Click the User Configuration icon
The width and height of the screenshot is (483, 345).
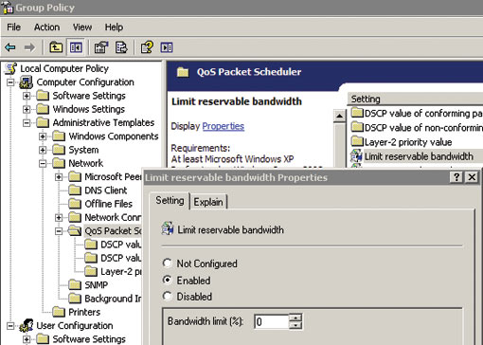27,325
